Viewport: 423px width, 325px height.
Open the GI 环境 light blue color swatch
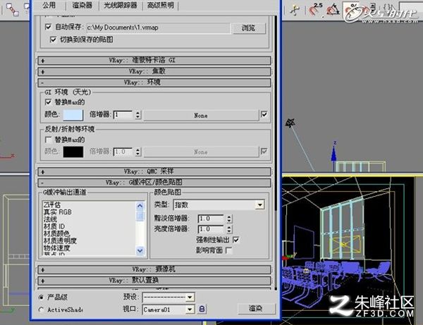pos(73,115)
